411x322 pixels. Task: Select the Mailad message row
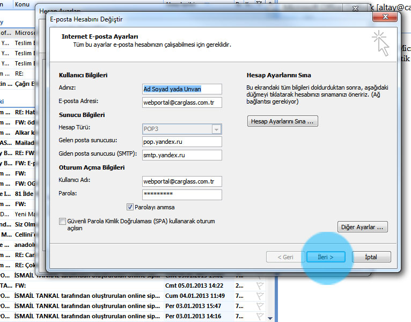[x=18, y=143]
